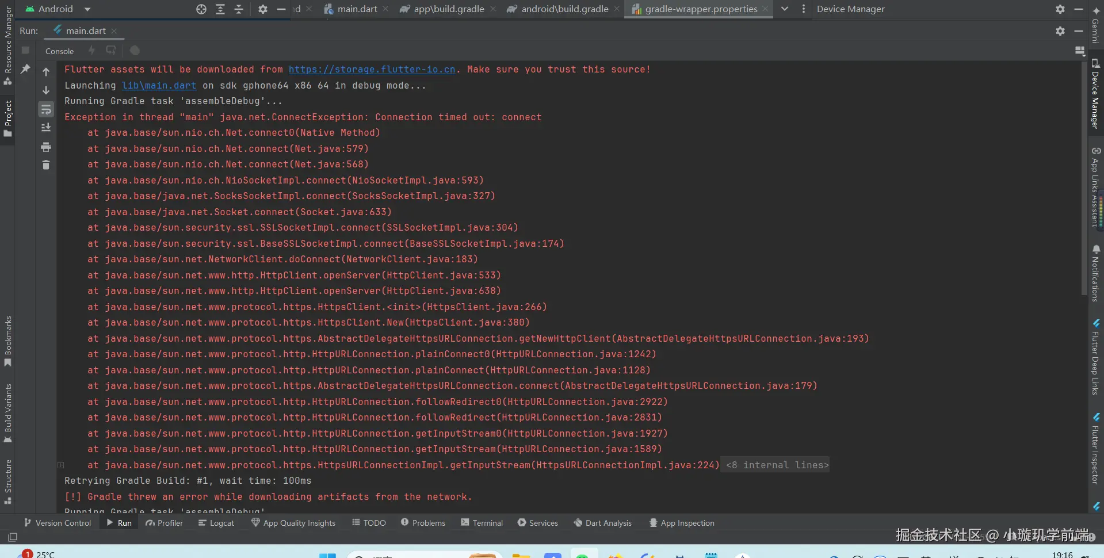Click the 'Retrying Gradle Build: #1' console line
Image resolution: width=1104 pixels, height=558 pixels.
click(188, 481)
